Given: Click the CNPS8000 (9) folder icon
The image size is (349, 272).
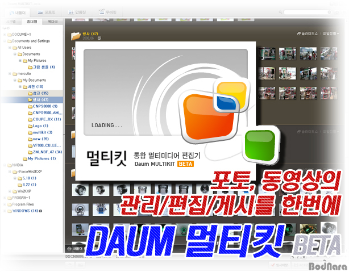Looking at the screenshot, I should (x=29, y=106).
